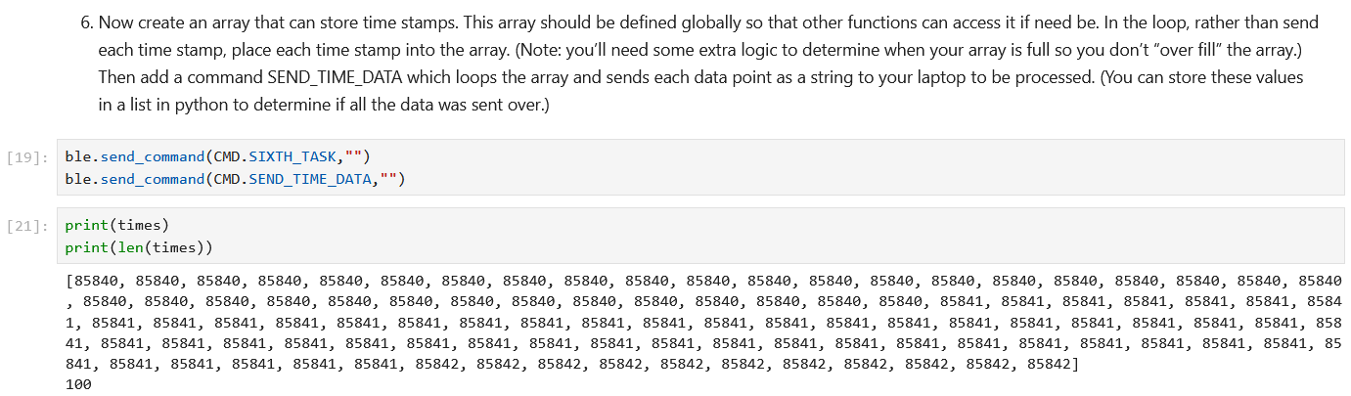1351x396 pixels.
Task: Click the output value 100
Action: tap(78, 384)
